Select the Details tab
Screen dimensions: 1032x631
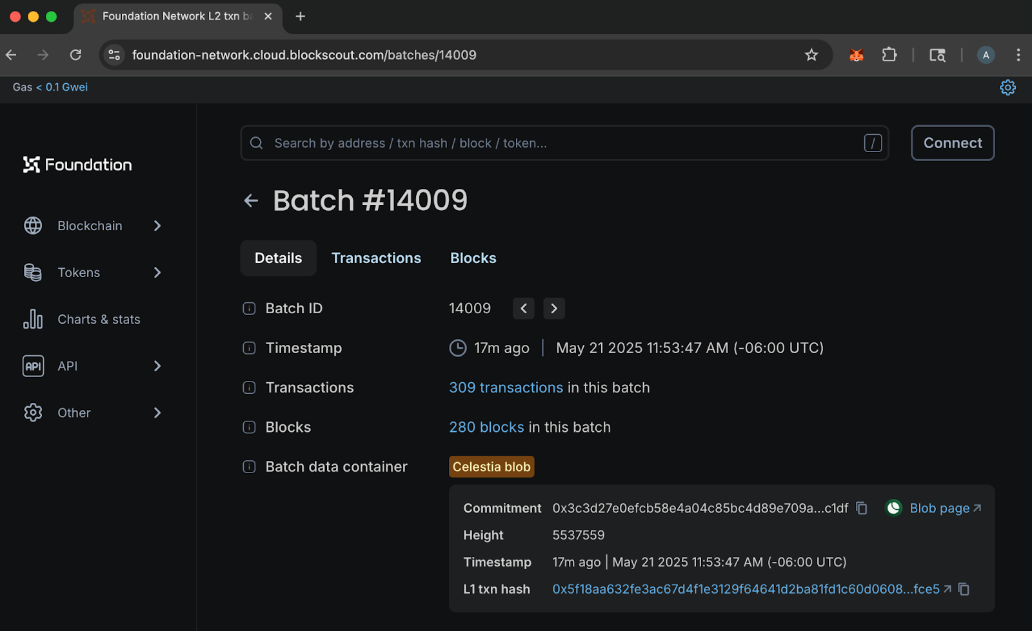pos(278,258)
